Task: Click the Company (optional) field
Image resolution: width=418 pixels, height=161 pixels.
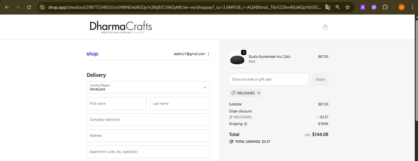Action: click(148, 119)
